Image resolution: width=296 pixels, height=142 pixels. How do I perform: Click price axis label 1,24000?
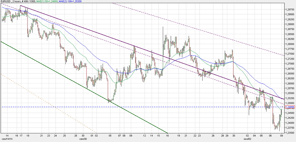click(290, 123)
